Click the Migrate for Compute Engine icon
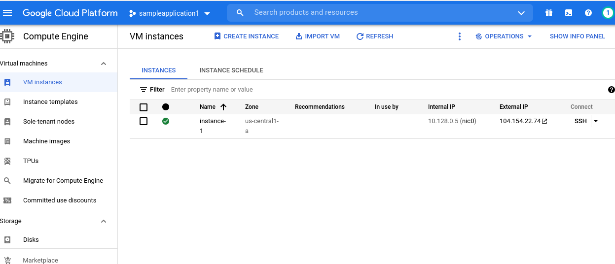 point(7,181)
